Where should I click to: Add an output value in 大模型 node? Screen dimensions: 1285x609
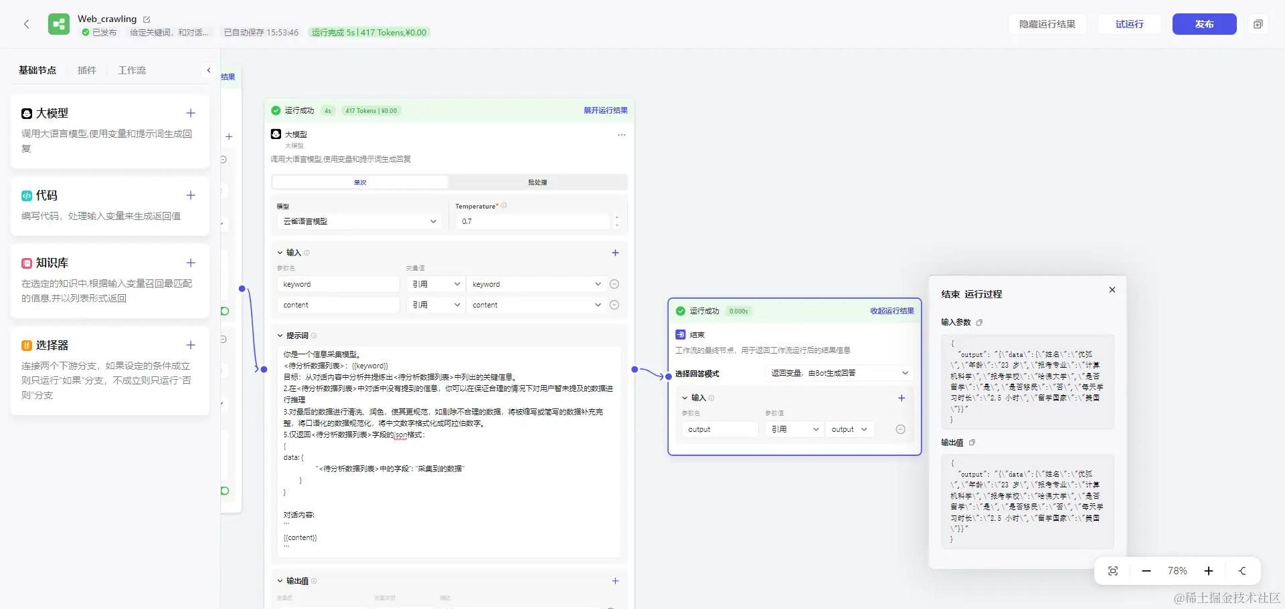615,581
